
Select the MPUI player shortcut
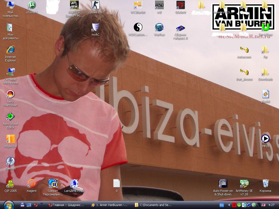(265, 141)
